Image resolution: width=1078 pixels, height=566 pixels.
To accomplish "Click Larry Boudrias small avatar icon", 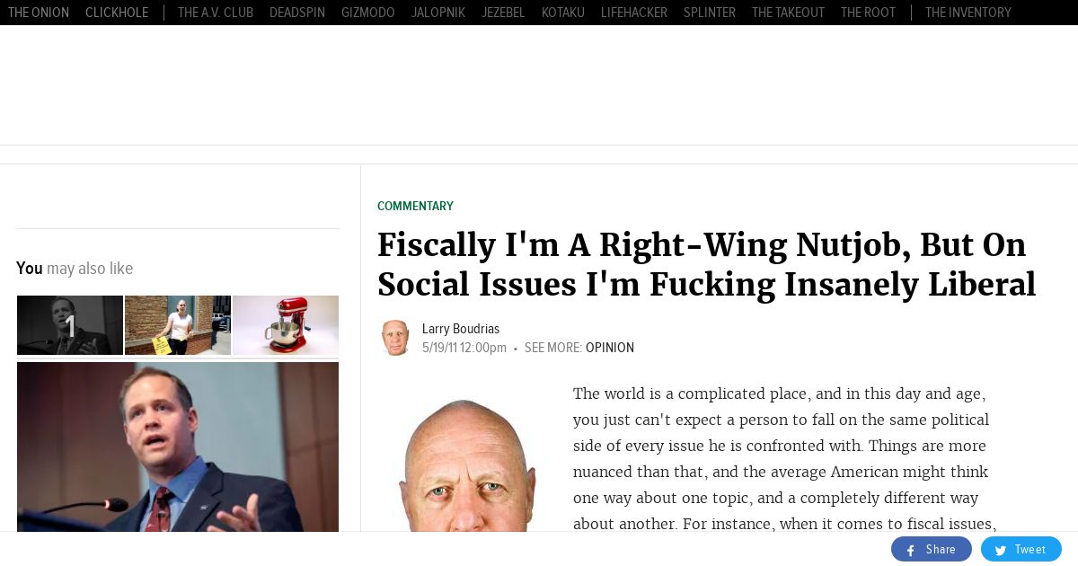I will [x=395, y=338].
